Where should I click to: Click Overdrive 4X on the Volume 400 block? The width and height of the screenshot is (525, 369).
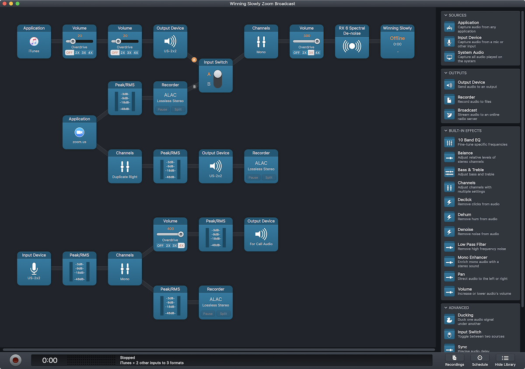(181, 246)
